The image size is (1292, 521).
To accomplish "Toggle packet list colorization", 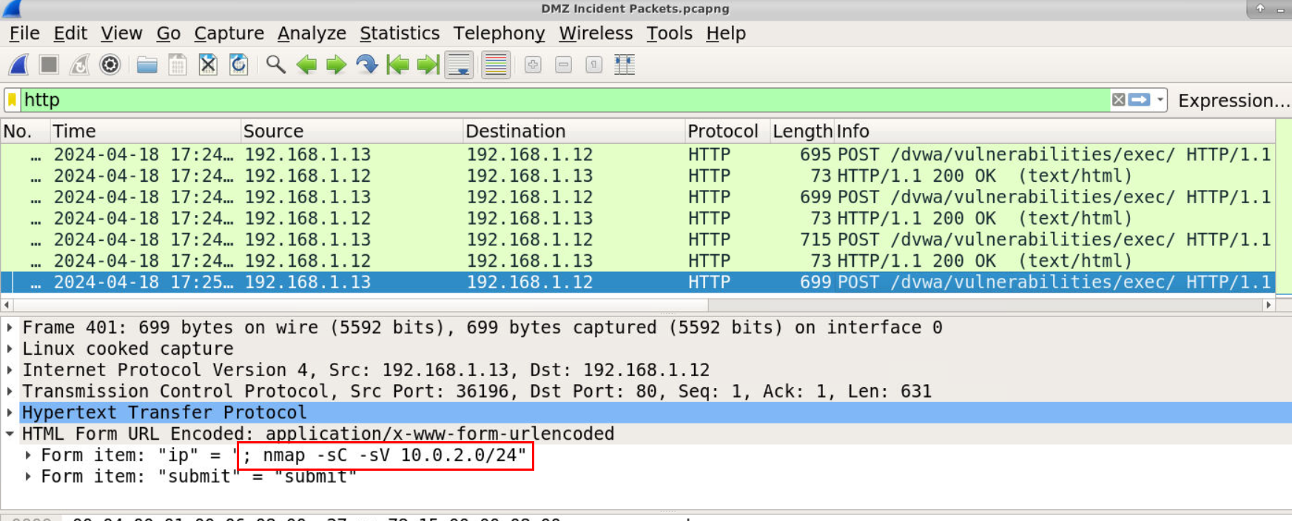I will [x=496, y=65].
